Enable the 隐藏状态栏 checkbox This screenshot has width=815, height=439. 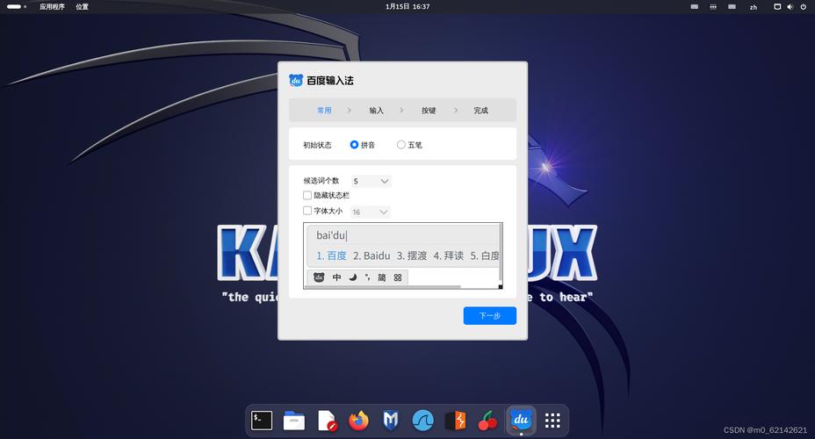point(307,195)
